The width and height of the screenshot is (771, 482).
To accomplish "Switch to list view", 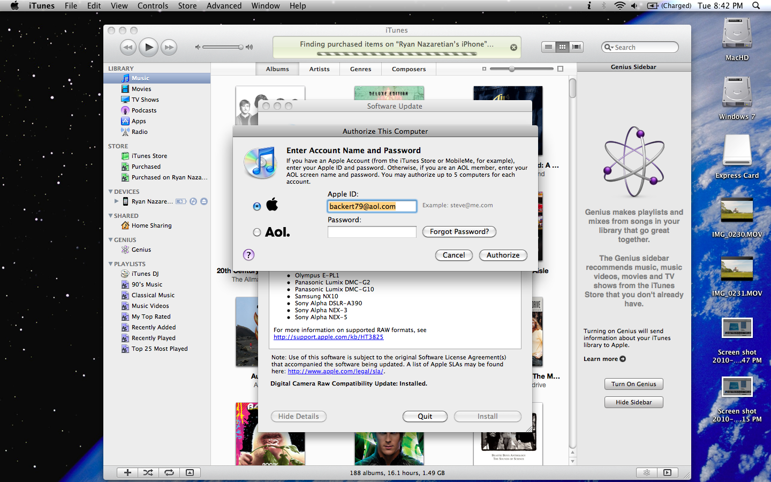I will point(548,47).
